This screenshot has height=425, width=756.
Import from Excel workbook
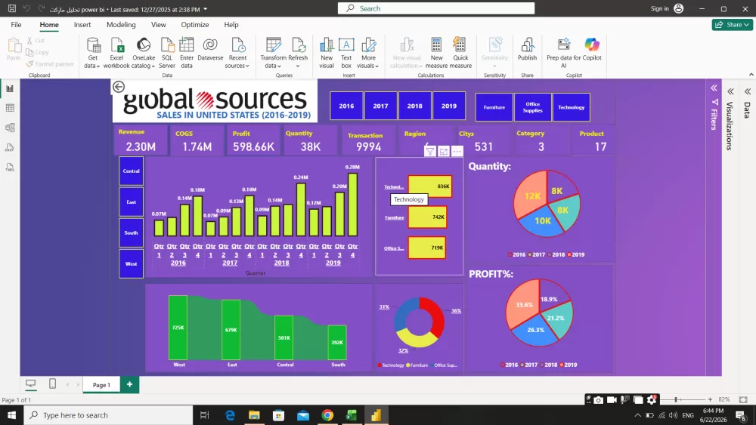(x=116, y=53)
